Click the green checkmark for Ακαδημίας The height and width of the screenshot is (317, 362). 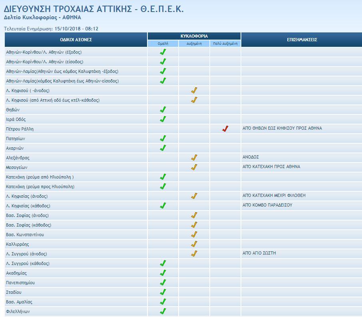pyautogui.click(x=163, y=273)
